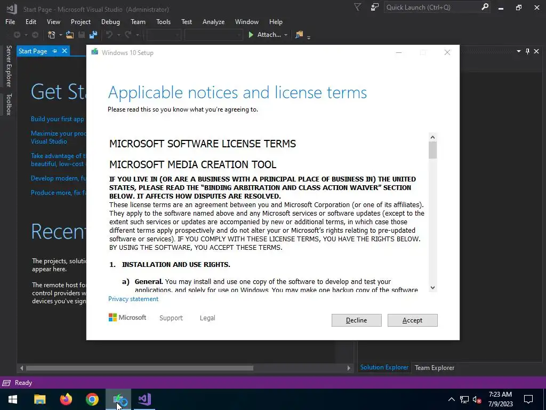The image size is (546, 410).
Task: Click the notifications flag icon in title bar
Action: pyautogui.click(x=357, y=7)
